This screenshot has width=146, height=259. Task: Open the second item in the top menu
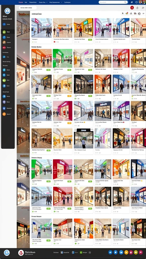[x=26, y=2]
